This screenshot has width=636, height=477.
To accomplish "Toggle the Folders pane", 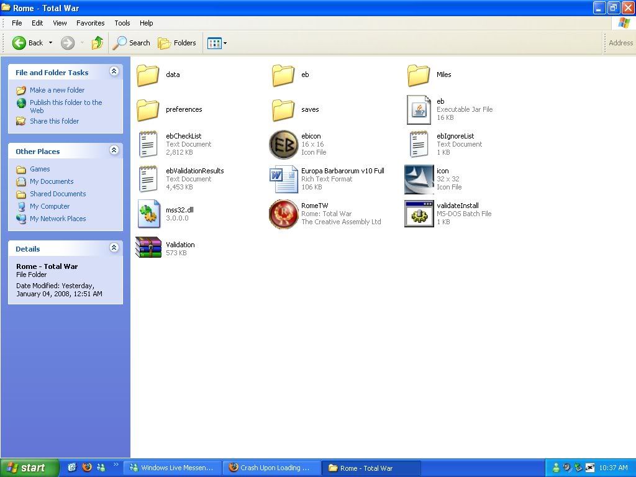I will (x=177, y=43).
